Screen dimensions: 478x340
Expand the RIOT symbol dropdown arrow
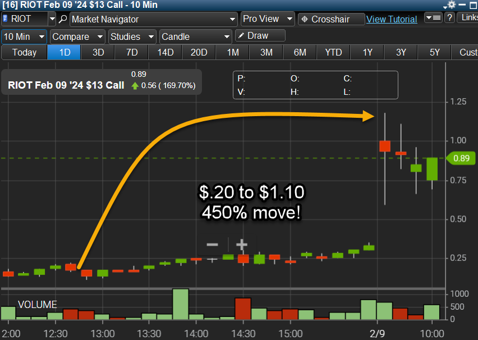click(52, 19)
